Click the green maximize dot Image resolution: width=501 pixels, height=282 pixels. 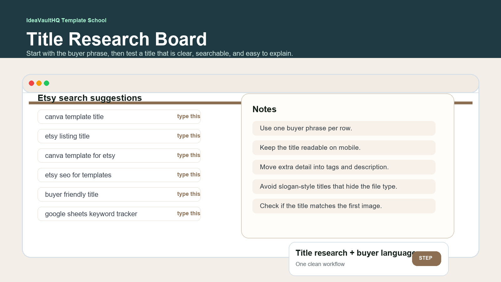(47, 83)
